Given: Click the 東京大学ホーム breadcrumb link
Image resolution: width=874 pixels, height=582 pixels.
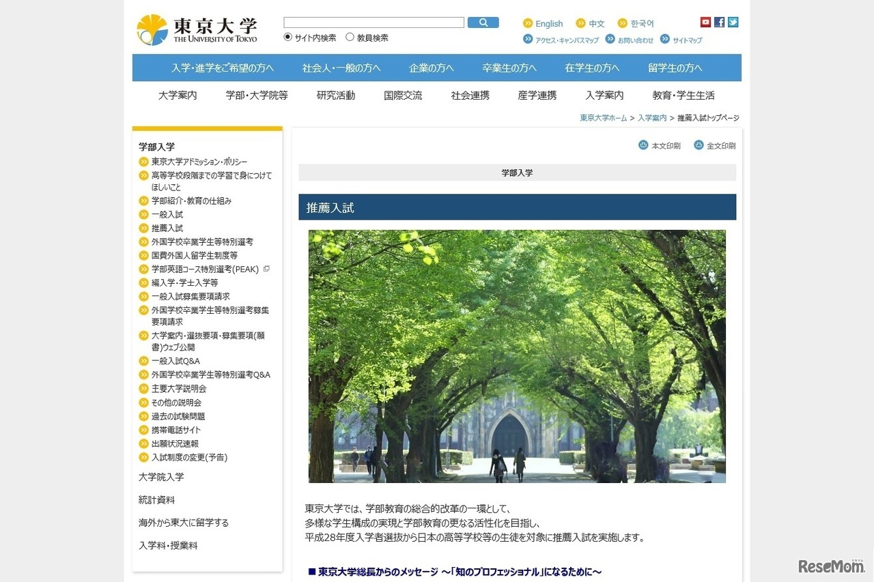Looking at the screenshot, I should 602,117.
